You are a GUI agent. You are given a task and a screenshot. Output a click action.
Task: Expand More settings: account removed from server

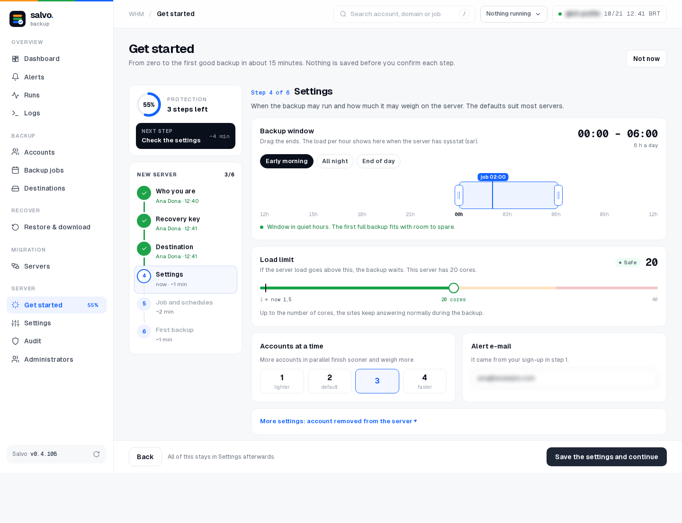pyautogui.click(x=338, y=421)
